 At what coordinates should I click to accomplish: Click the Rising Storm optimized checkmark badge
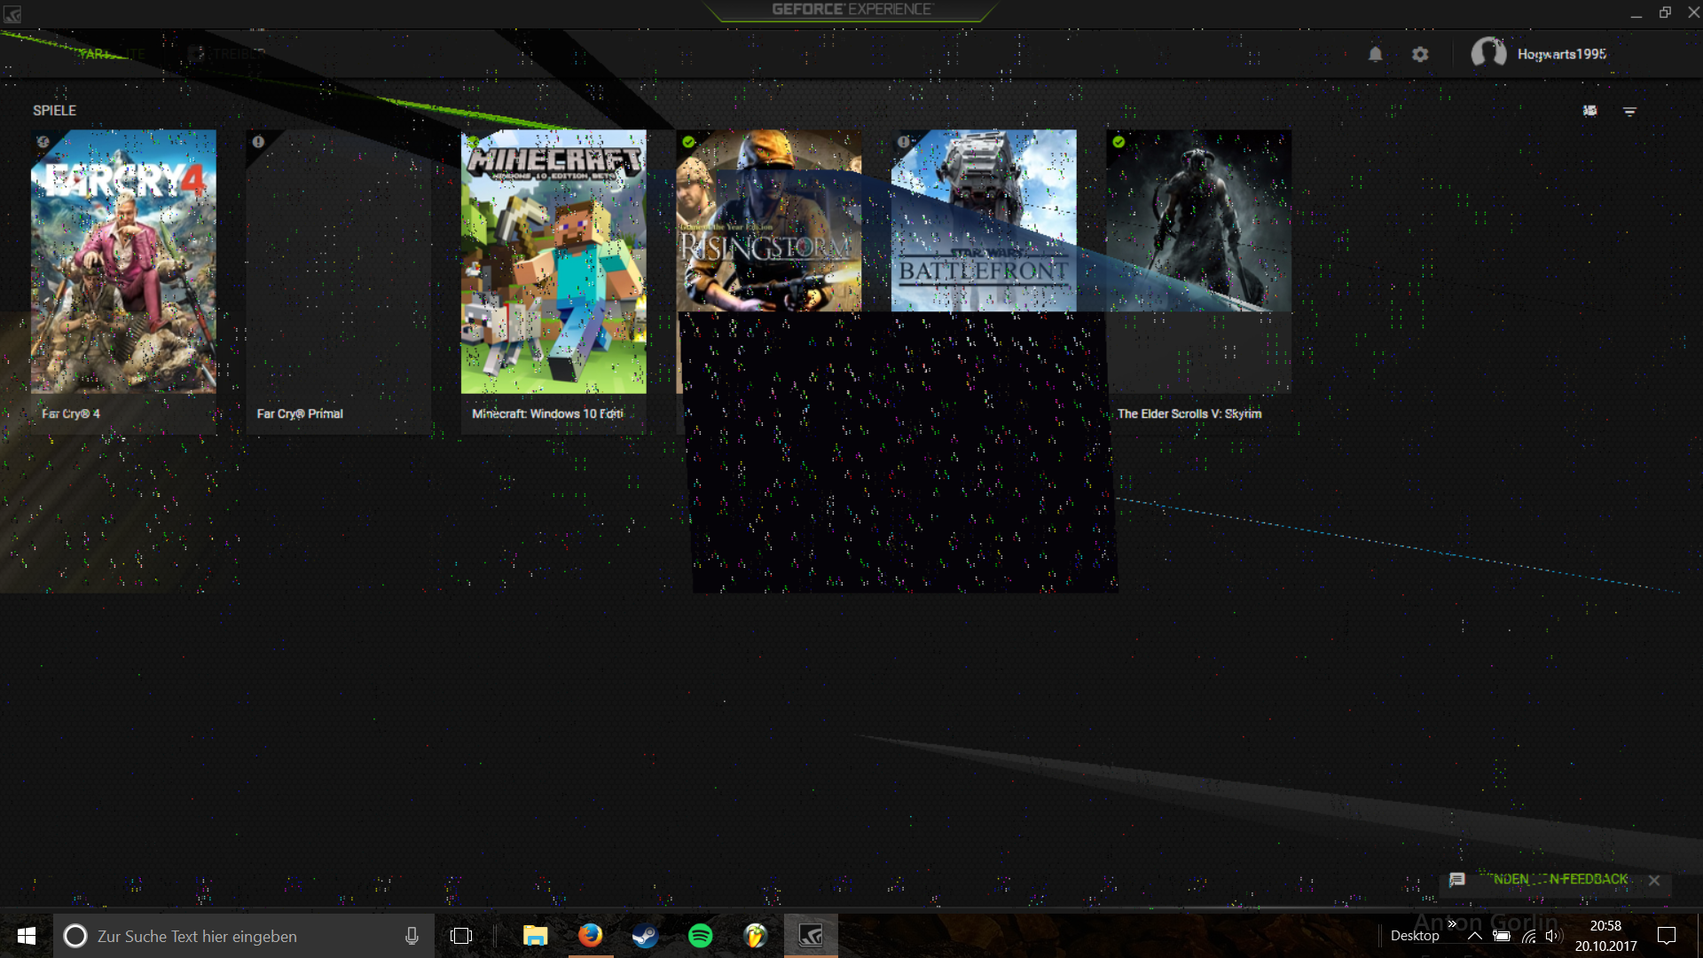tap(688, 142)
